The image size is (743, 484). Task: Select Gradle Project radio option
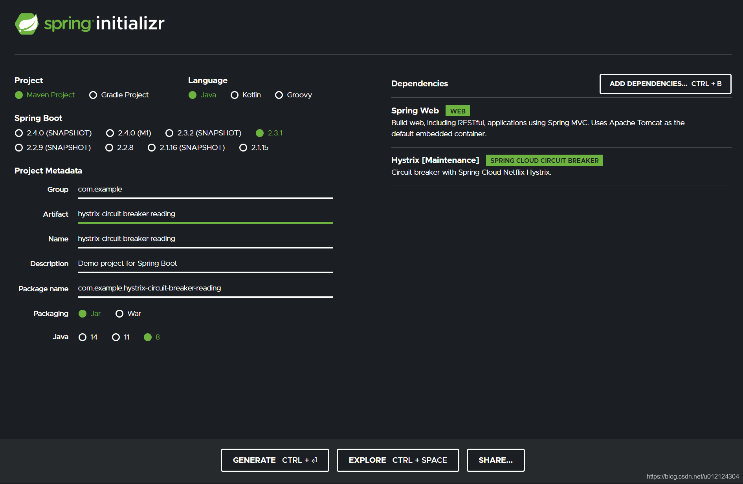click(x=119, y=95)
